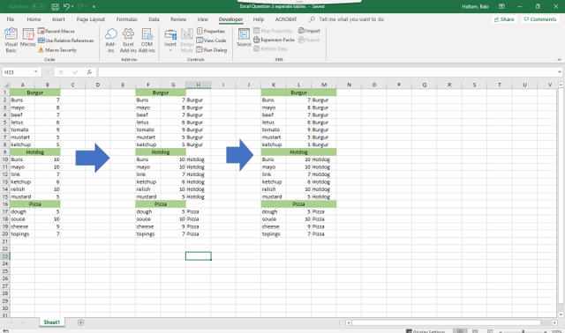This screenshot has width=565, height=333.
Task: Click the select-all corner of the grid
Action: tap(5, 85)
